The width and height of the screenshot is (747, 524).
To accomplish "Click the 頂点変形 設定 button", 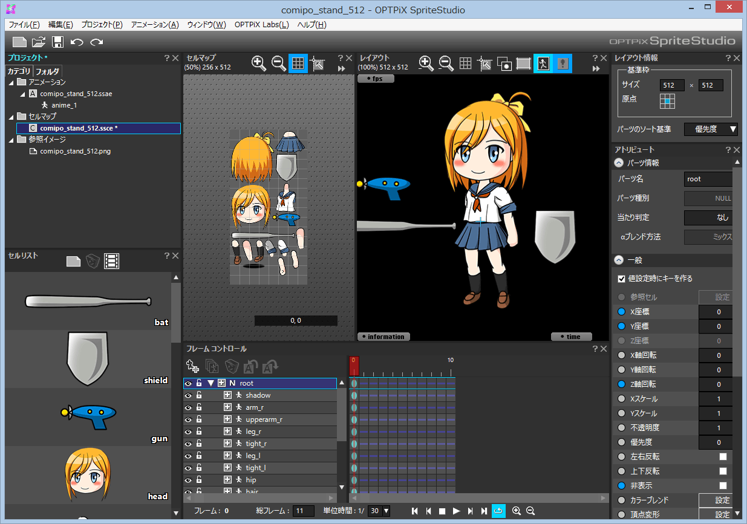I will click(x=716, y=515).
